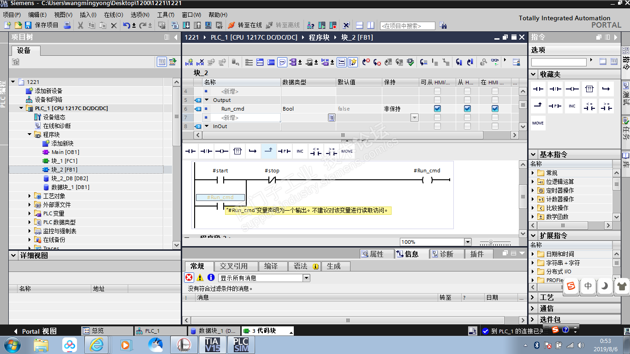Click the MOVE icon in the favorites panel
Viewport: 630px width, 354px height.
click(x=538, y=123)
